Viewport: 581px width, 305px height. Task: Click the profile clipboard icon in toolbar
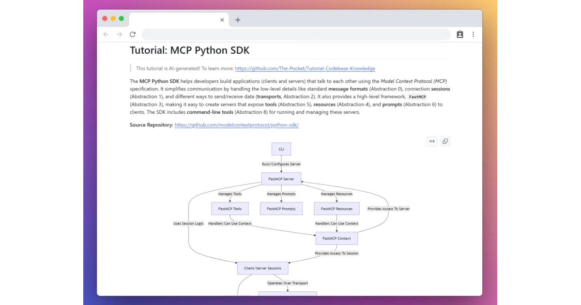(460, 34)
